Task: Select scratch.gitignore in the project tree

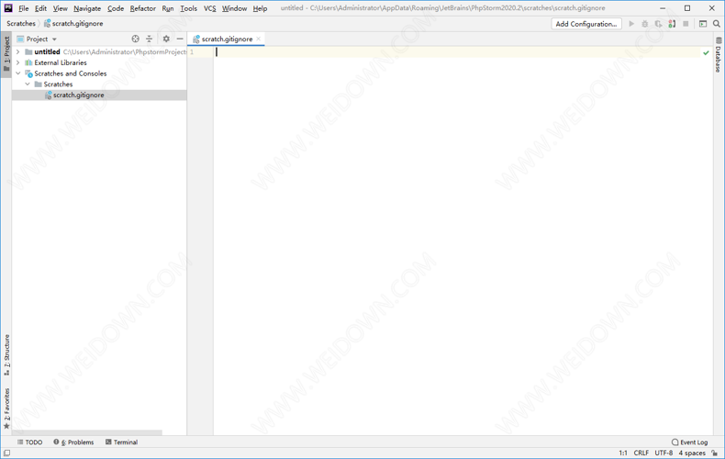Action: click(x=99, y=95)
